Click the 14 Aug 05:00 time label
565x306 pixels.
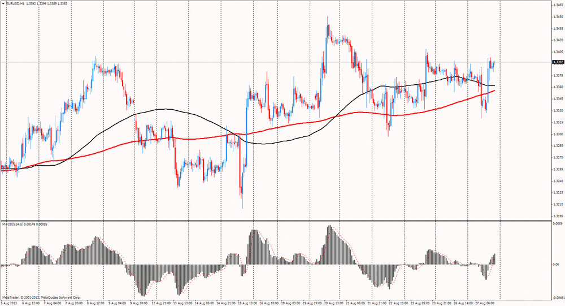pyautogui.click(x=204, y=304)
